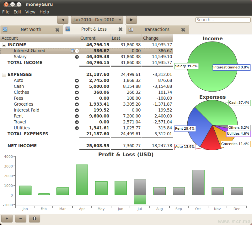Click the TOTAL EXPENSES label
This screenshot has height=225, width=252.
point(28,134)
